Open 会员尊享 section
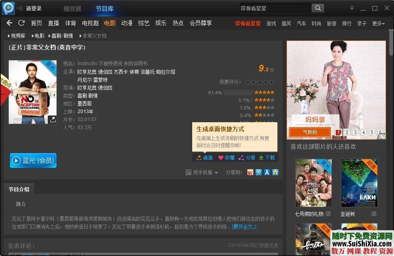This screenshot has width=394, height=256. pyautogui.click(x=201, y=23)
